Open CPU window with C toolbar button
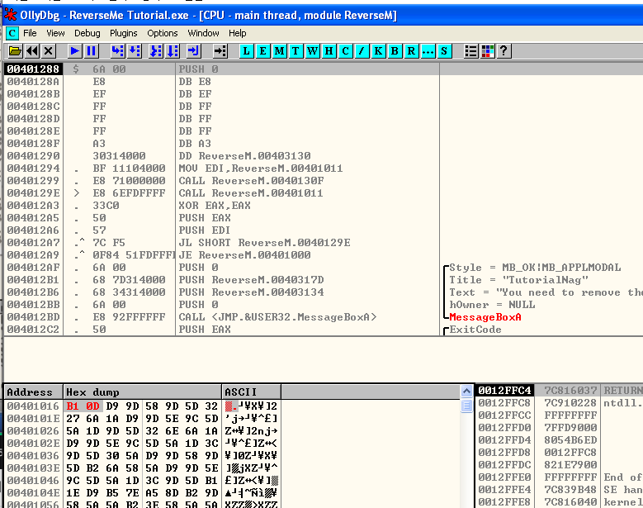 click(x=345, y=51)
